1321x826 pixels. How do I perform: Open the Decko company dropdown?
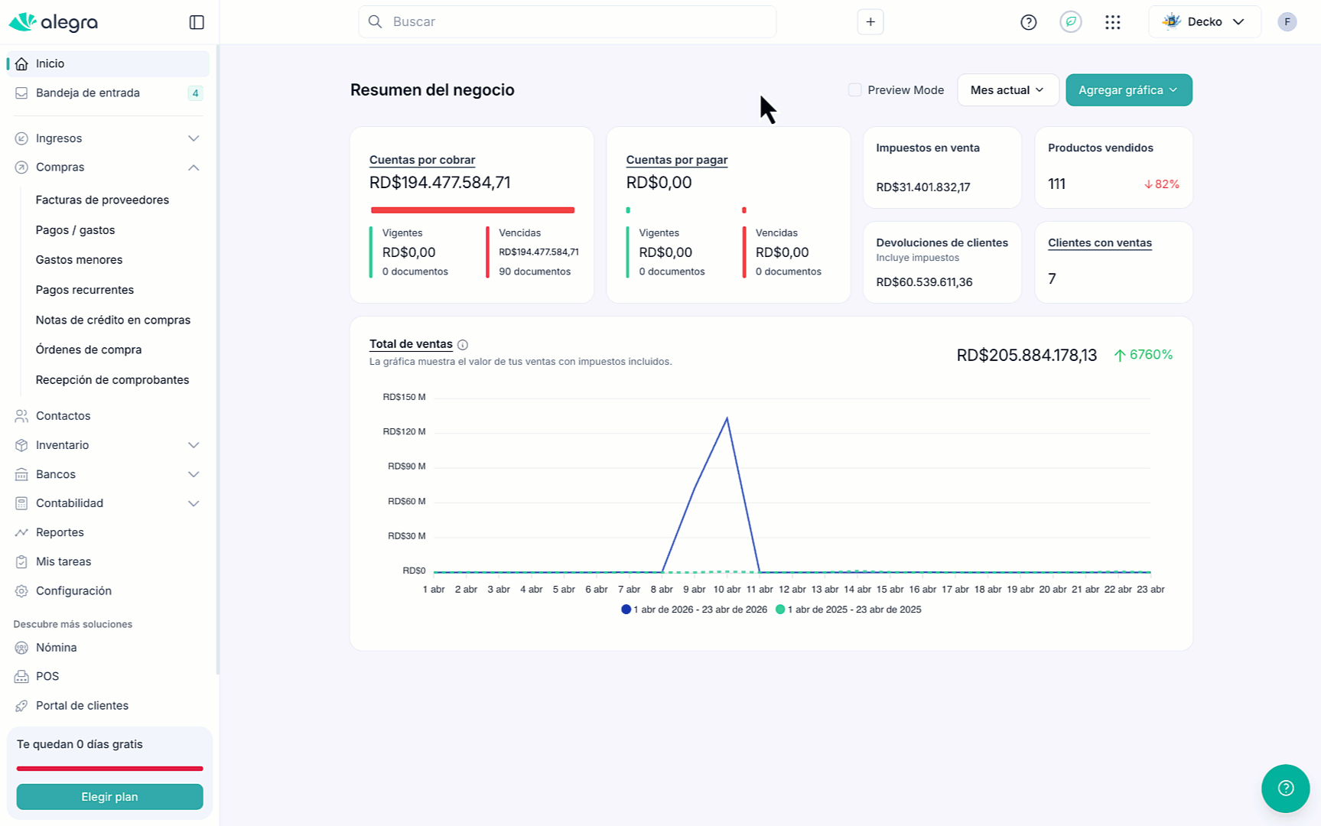(1204, 22)
